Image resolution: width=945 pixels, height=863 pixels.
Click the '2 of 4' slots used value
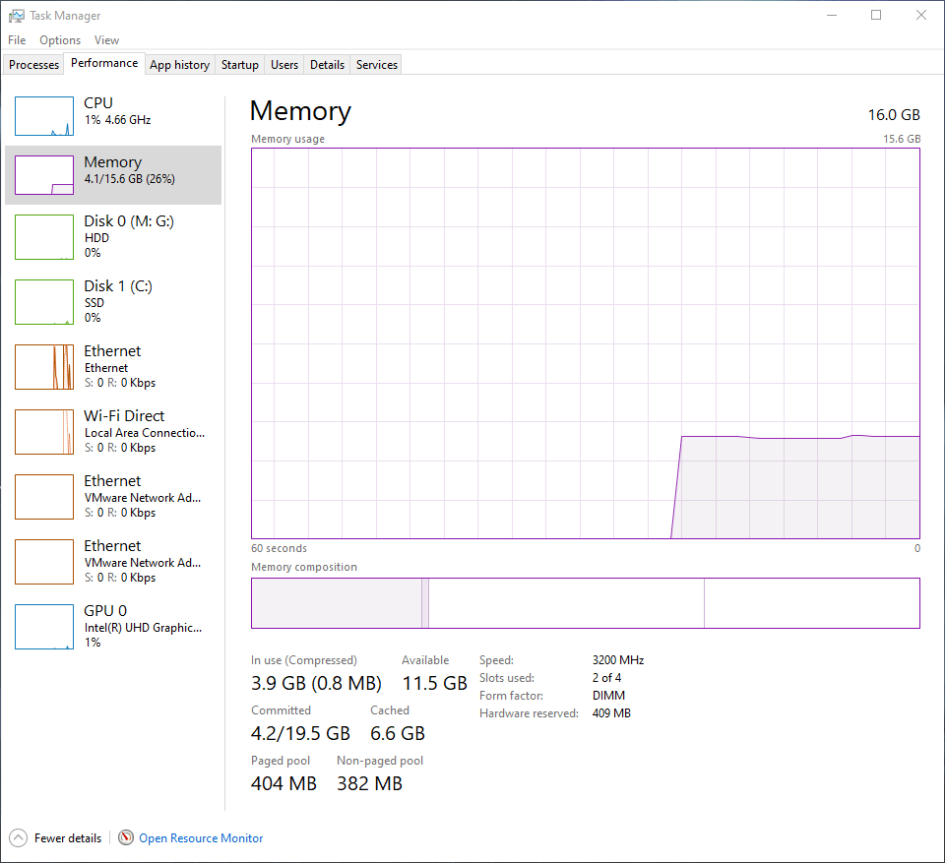point(606,677)
